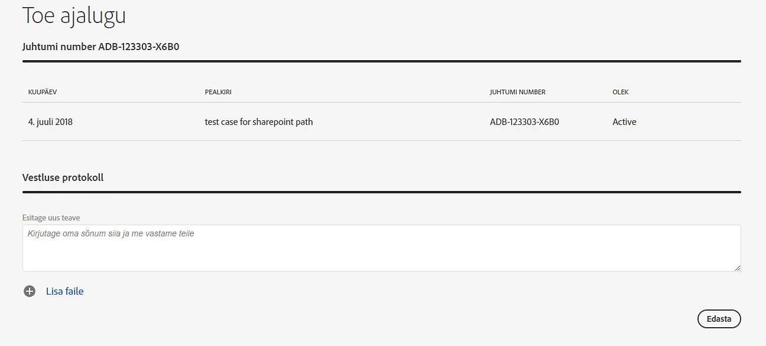The width and height of the screenshot is (766, 346).
Task: Click the 'Juhtumi number ADB-123303-X6B0' section heading
Action: [x=100, y=47]
